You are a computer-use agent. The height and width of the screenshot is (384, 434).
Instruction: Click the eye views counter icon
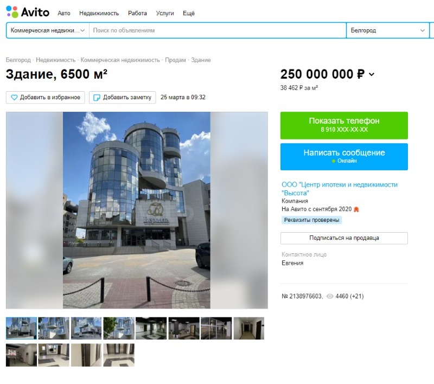tap(330, 296)
